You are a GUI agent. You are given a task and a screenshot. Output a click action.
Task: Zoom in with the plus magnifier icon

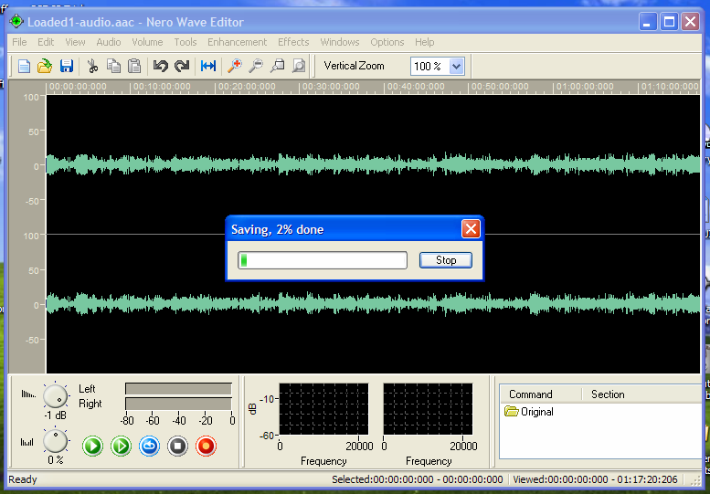(x=235, y=66)
